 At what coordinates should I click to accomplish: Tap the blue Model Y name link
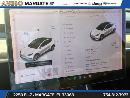coord(117,47)
